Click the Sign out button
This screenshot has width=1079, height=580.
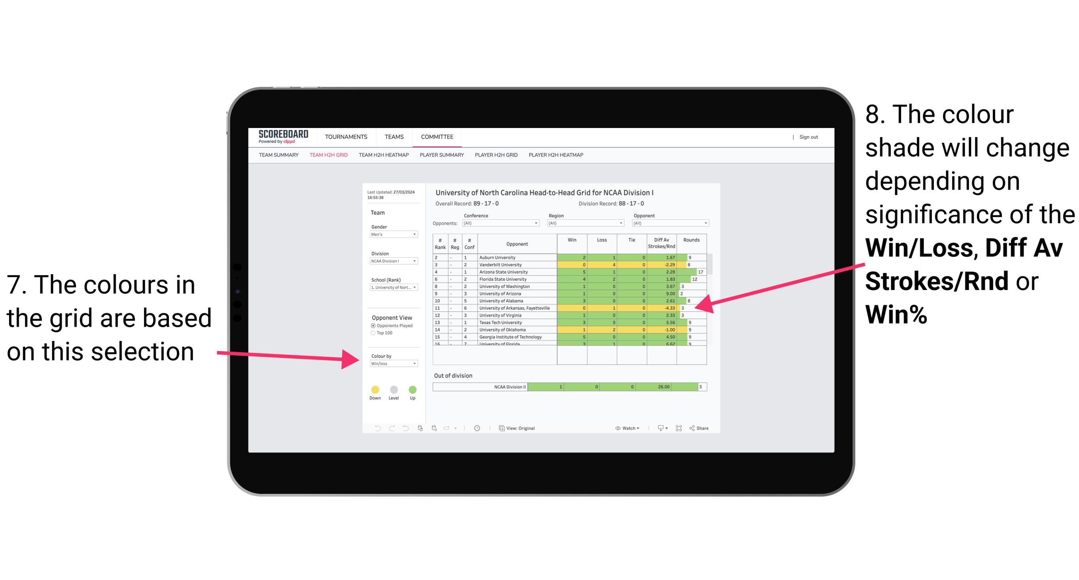point(809,136)
